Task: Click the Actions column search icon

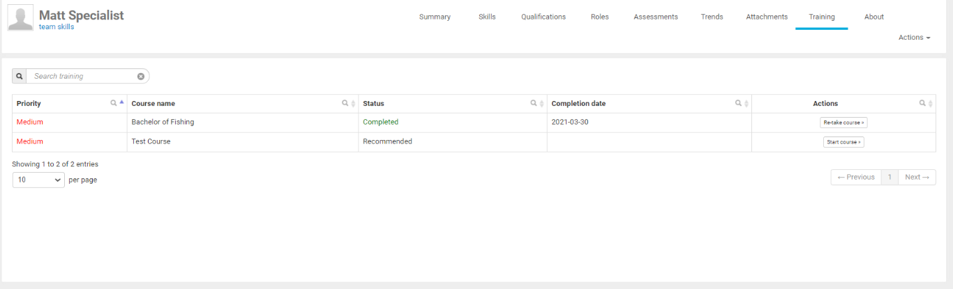Action: coord(922,103)
